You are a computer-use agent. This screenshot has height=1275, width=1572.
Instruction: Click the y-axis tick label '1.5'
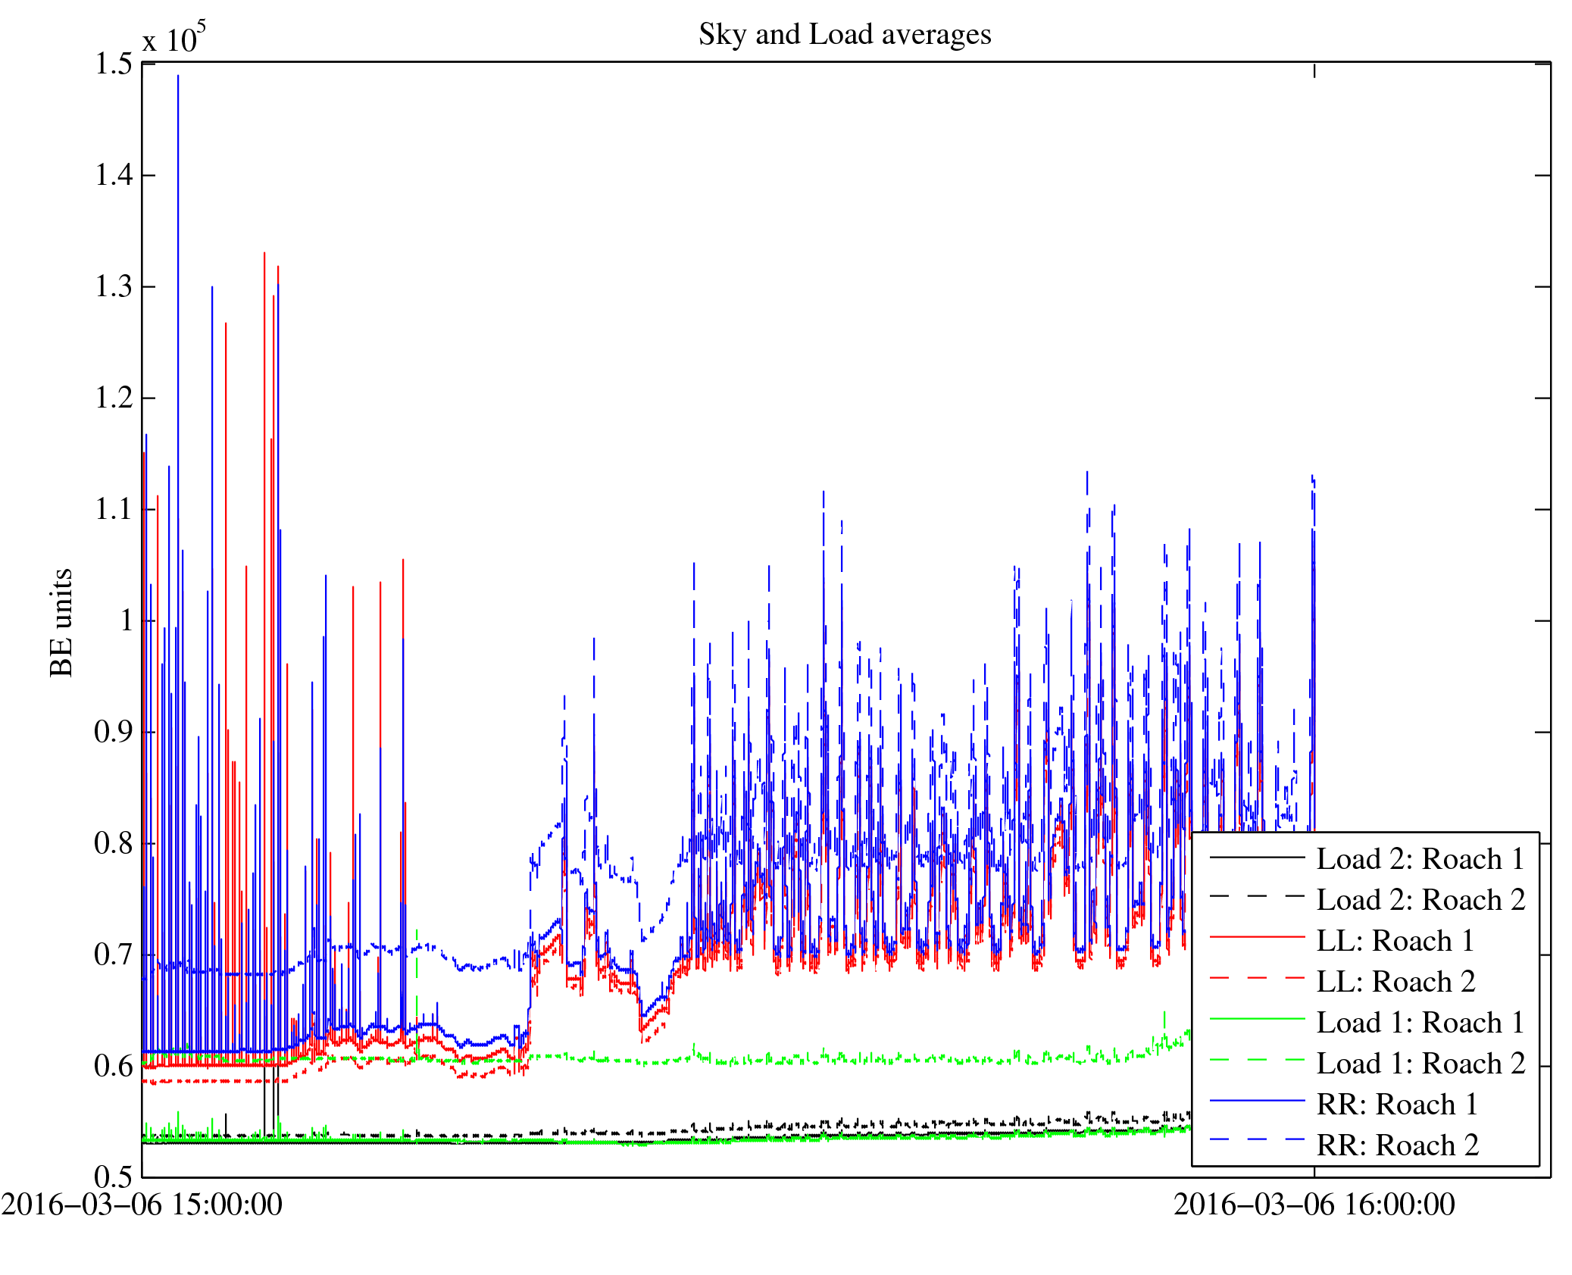(x=113, y=64)
